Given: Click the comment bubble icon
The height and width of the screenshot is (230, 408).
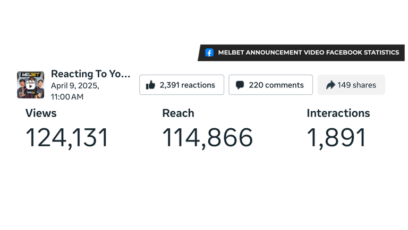Looking at the screenshot, I should (x=240, y=85).
